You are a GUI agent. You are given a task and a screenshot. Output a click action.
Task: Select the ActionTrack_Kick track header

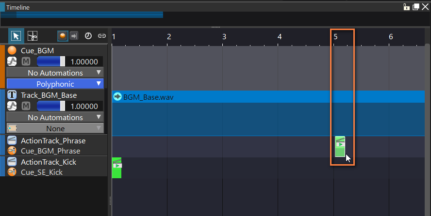(x=53, y=167)
